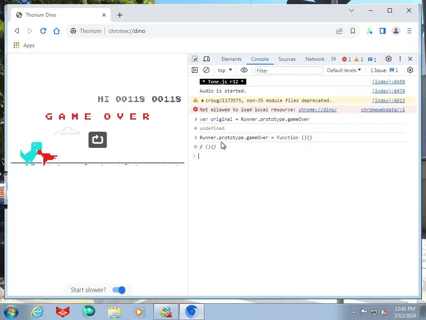This screenshot has width=426, height=320.
Task: Click the yellow warning count badge
Action: [x=359, y=59]
